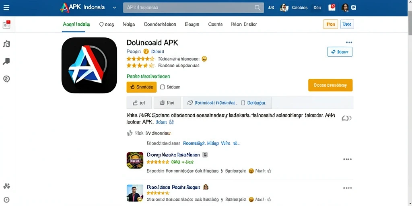Click the large yellow button on right

pos(330,85)
